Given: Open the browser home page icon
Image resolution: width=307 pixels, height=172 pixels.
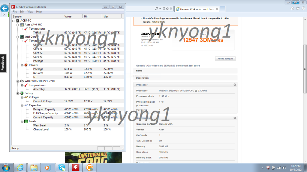Looking at the screenshot, I should (292, 8).
